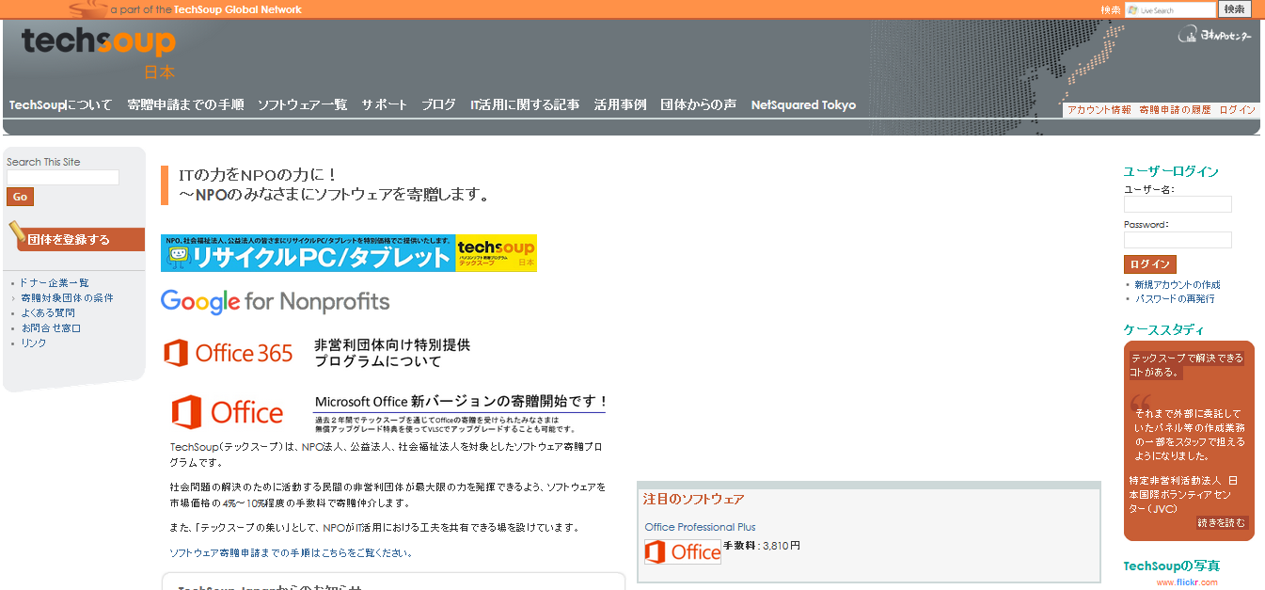Open ソフトウェア寄贈申請までの手順はこちら link
1265x590 pixels.
(x=292, y=552)
